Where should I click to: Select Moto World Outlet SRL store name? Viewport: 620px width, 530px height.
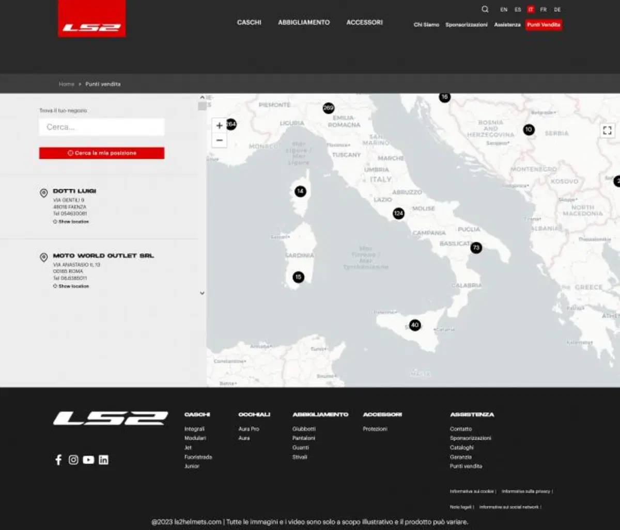tap(103, 255)
